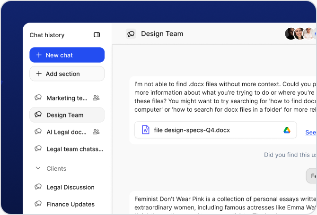Viewport: 317px width, 215px height.
Task: Click shared members icon beside AI Legal doc
Action: click(x=96, y=132)
